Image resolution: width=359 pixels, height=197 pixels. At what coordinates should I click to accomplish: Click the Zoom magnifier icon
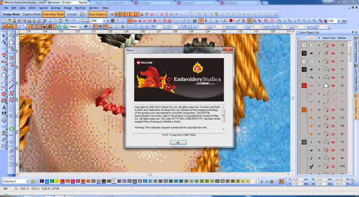pos(82,21)
